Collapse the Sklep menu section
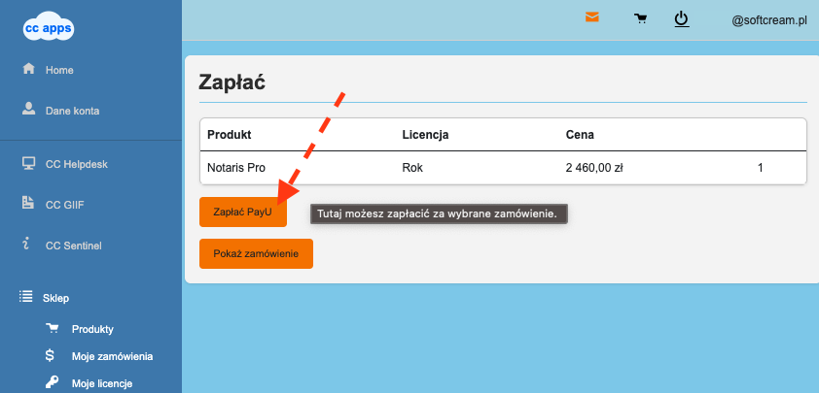This screenshot has width=819, height=393. tap(56, 298)
